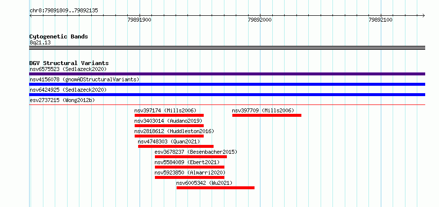The image size is (439, 207).
Task: Select the dark purple nsv6575523 variant bar
Action: tap(227, 74)
